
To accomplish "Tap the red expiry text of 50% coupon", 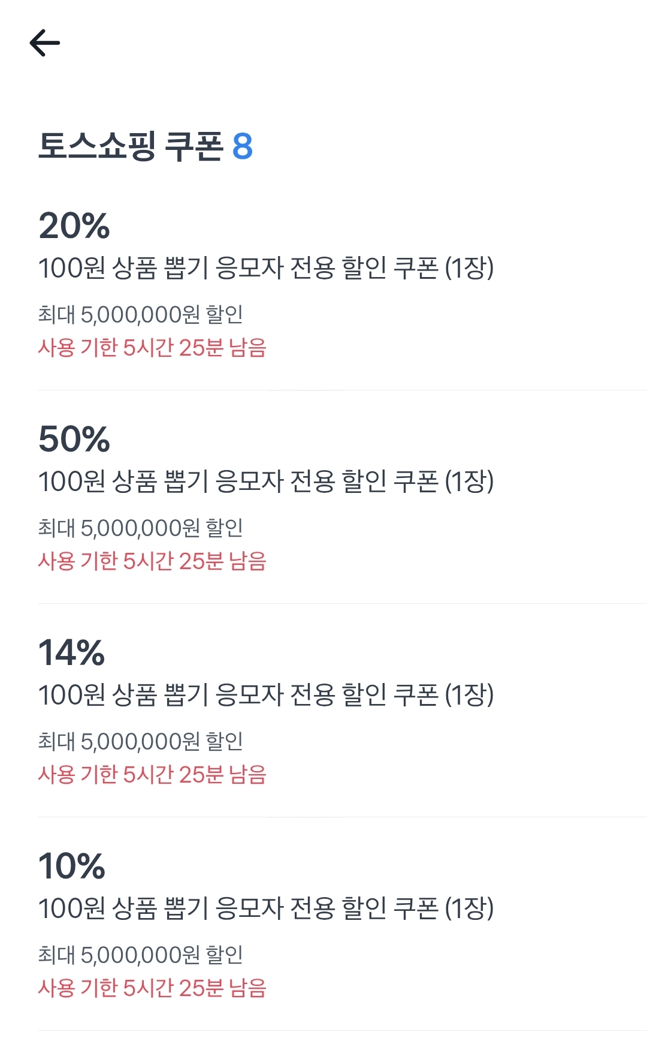I will coord(152,561).
